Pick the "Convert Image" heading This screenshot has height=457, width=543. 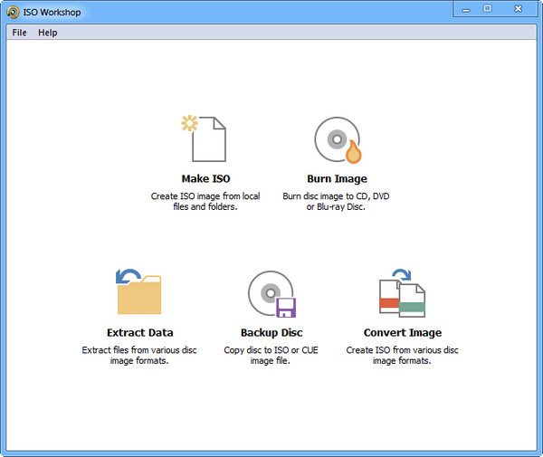[x=403, y=333]
